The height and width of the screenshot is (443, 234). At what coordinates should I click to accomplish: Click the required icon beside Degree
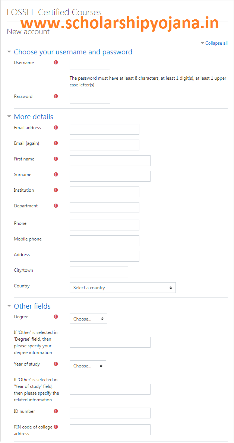coord(56,317)
